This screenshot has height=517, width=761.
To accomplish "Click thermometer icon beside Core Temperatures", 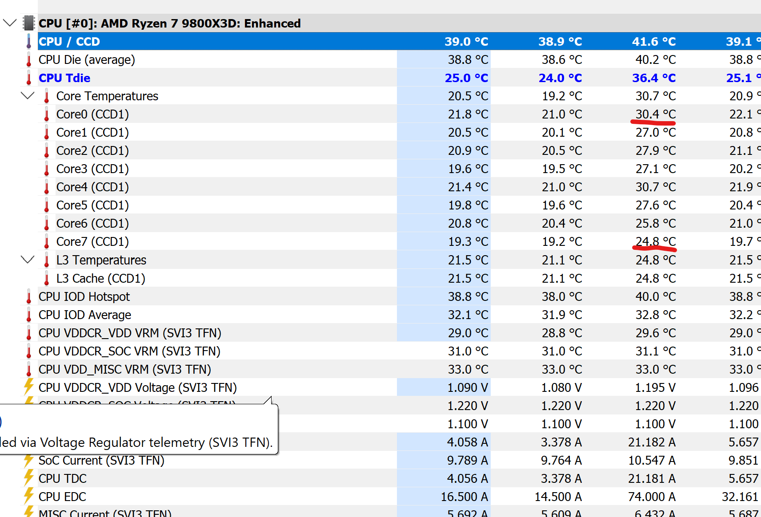I will pos(47,96).
